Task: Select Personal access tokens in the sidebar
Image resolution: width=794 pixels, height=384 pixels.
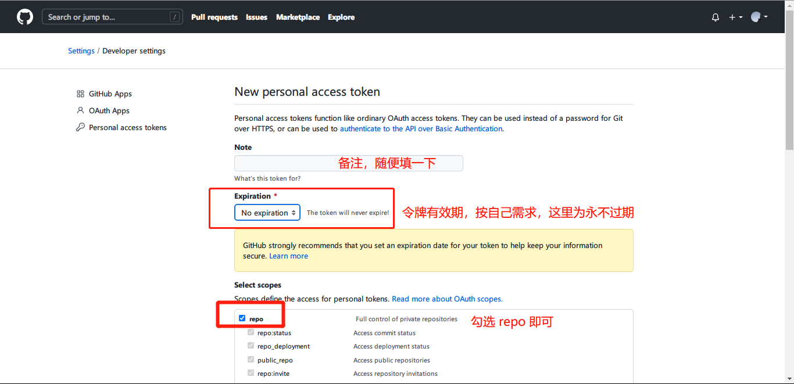Action: point(128,127)
